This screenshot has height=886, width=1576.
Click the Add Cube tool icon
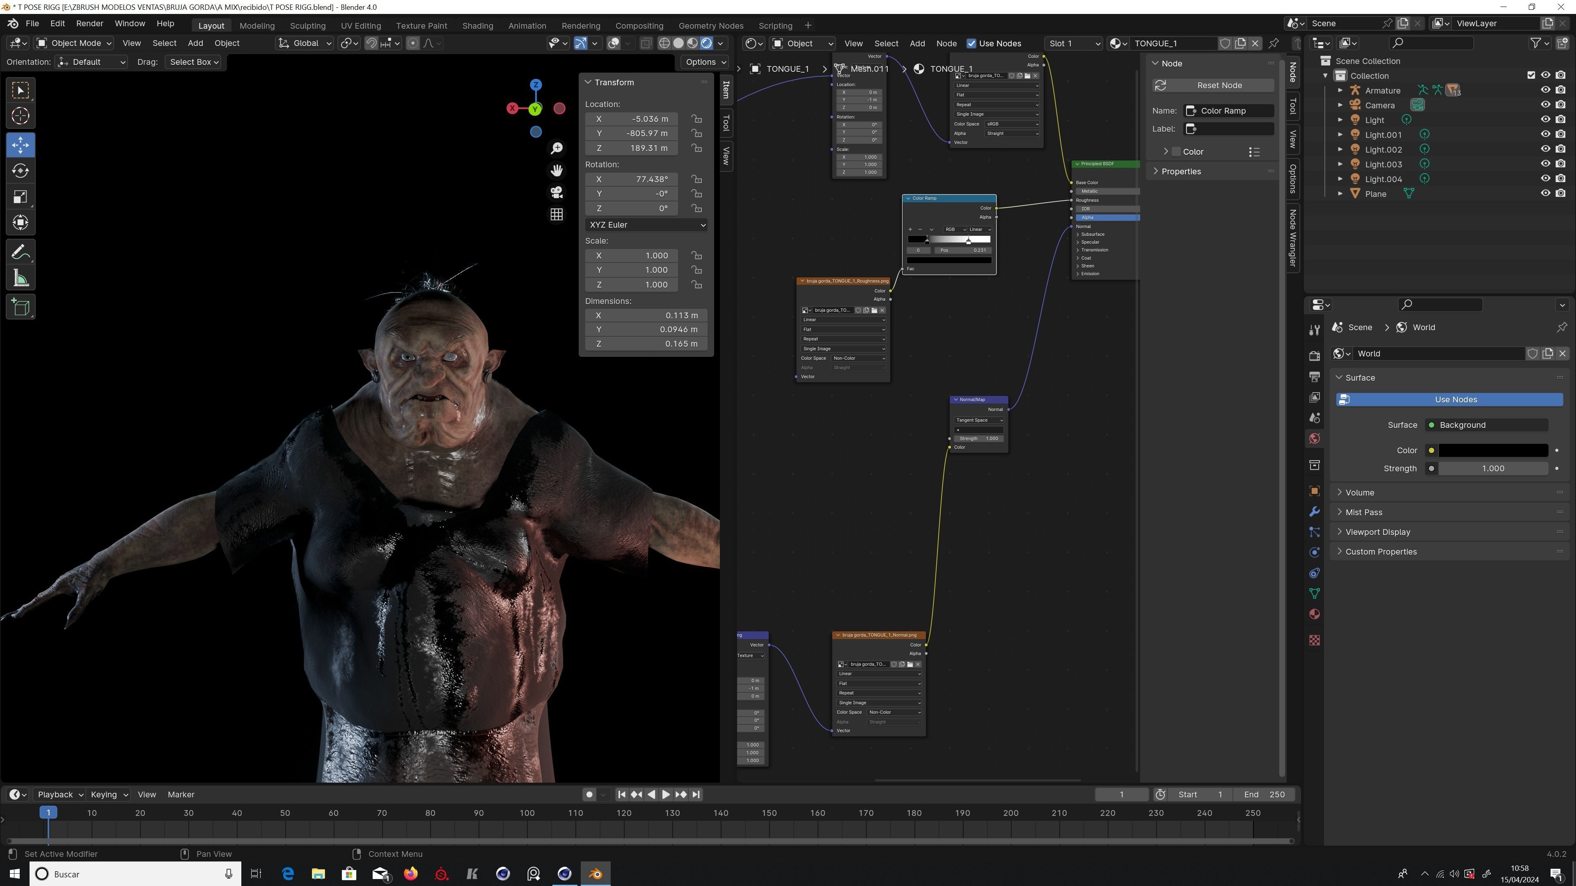(20, 307)
